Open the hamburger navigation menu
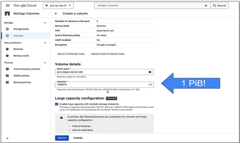Screen dimensions: 240x143 8,5
